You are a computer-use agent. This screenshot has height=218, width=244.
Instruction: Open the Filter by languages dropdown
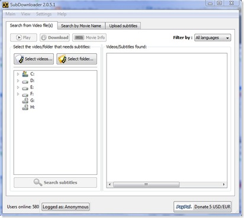(213, 38)
